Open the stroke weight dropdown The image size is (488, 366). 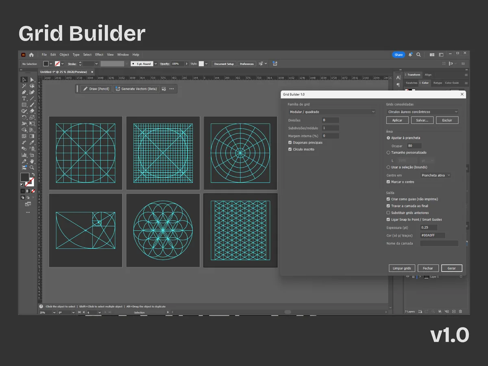tap(96, 64)
